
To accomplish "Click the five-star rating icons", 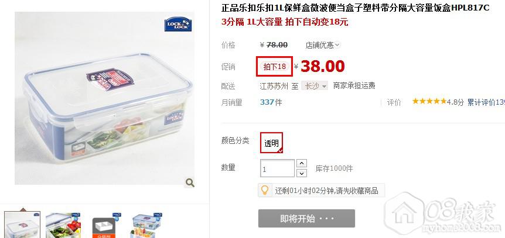I will pyautogui.click(x=429, y=102).
